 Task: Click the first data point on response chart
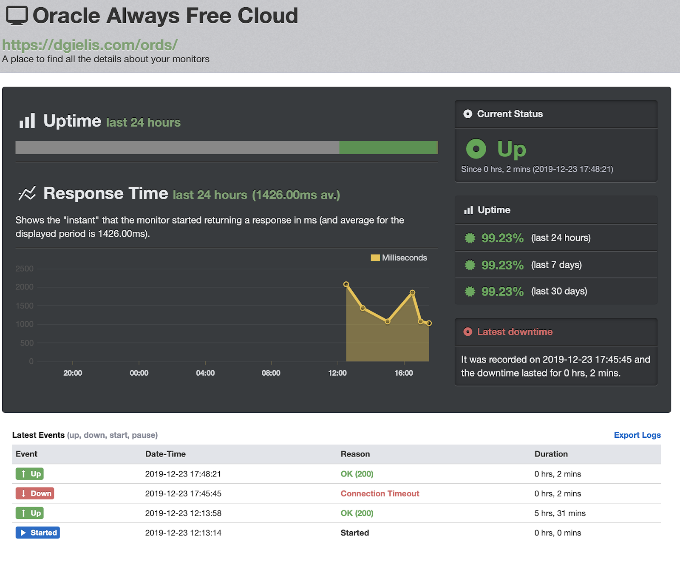pos(346,284)
